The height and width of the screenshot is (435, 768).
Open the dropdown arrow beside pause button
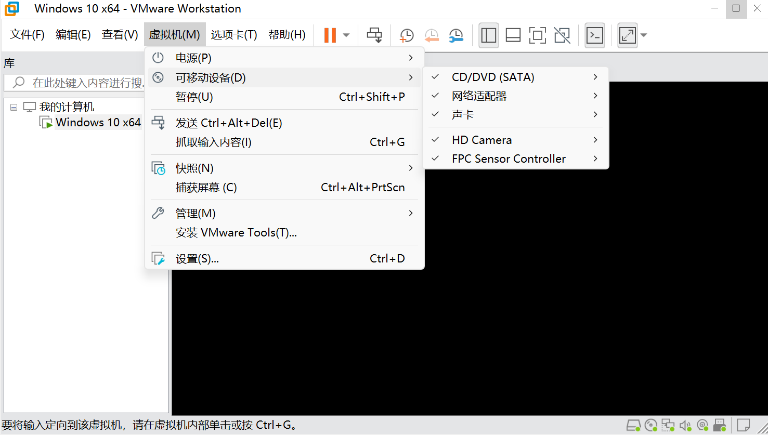[346, 35]
